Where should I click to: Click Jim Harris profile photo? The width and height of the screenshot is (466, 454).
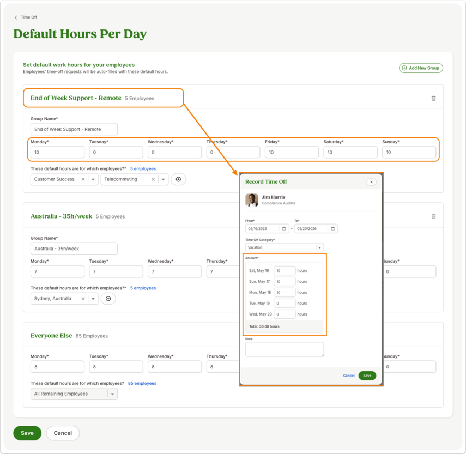point(252,200)
